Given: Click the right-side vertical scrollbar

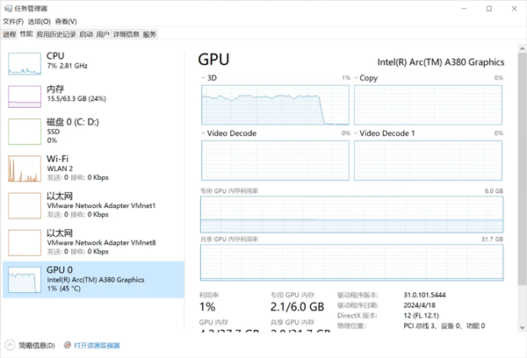Looking at the screenshot, I should [522, 175].
